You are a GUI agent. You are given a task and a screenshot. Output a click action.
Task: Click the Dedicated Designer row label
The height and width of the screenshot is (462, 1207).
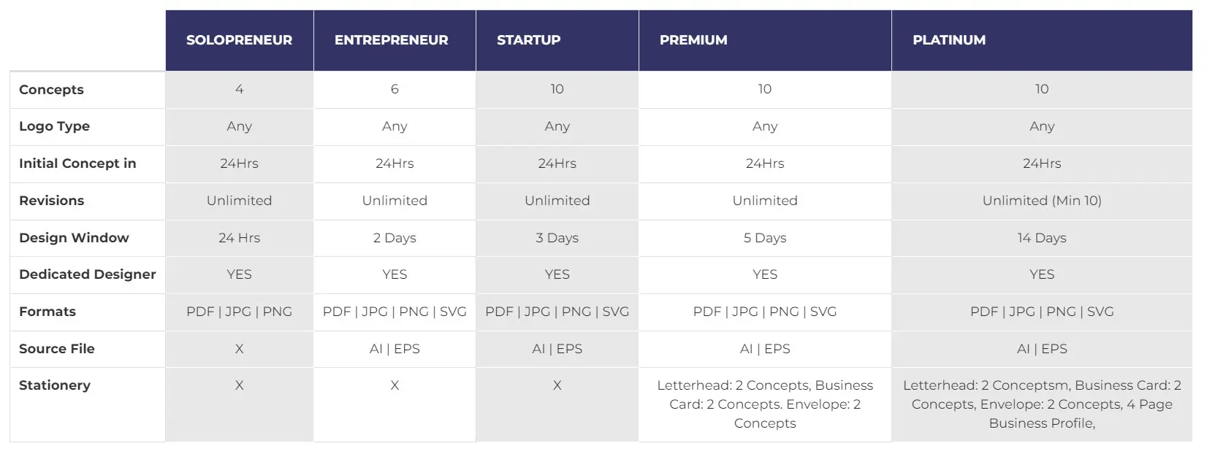[88, 274]
